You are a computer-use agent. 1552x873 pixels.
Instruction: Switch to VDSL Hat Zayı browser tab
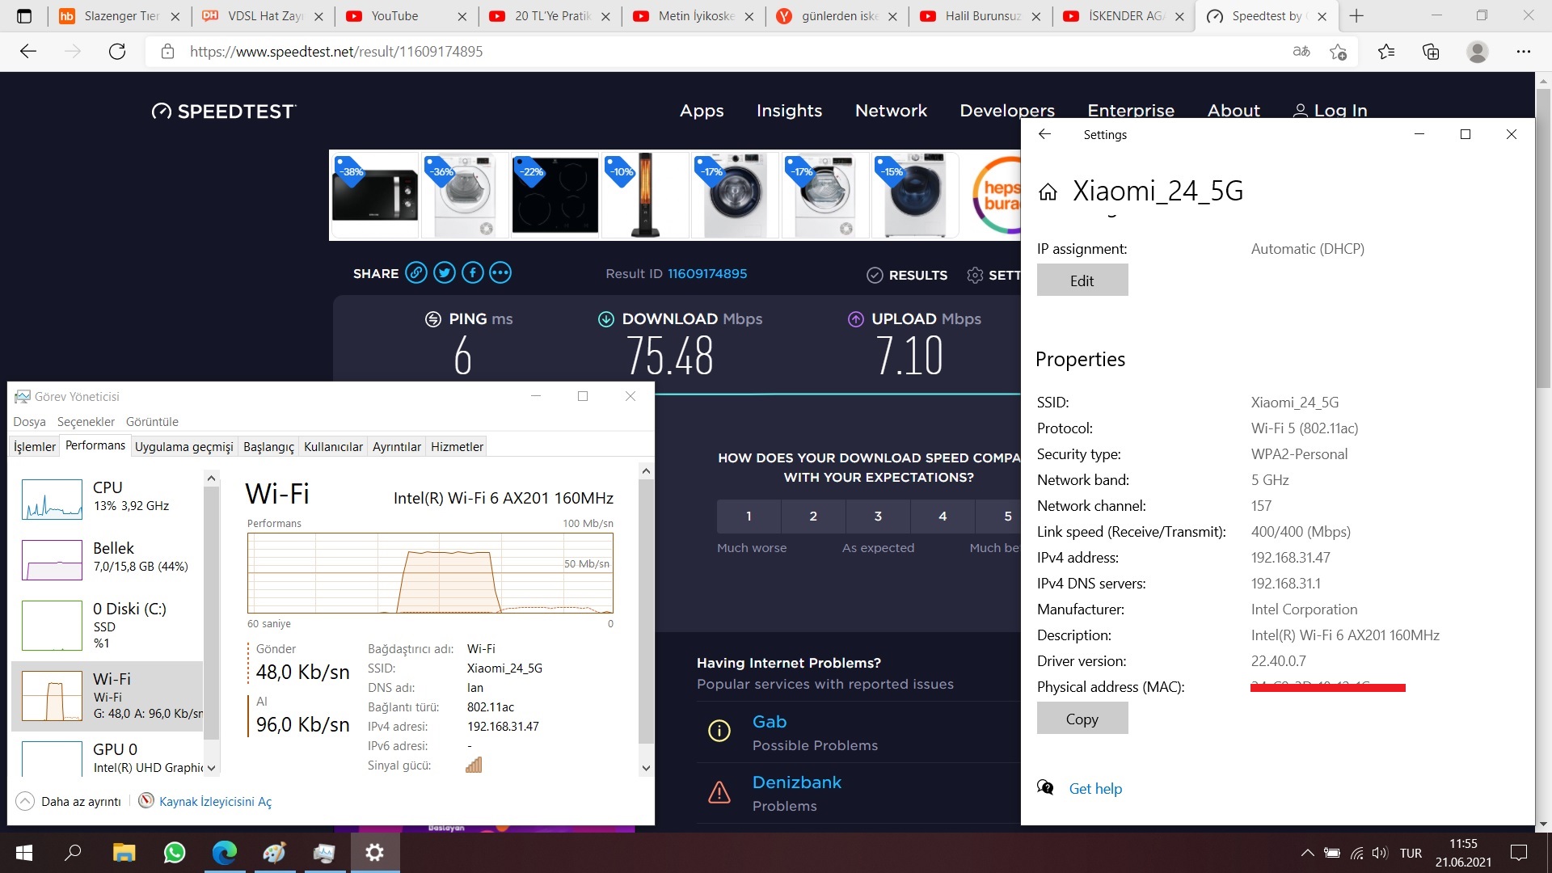coord(262,16)
